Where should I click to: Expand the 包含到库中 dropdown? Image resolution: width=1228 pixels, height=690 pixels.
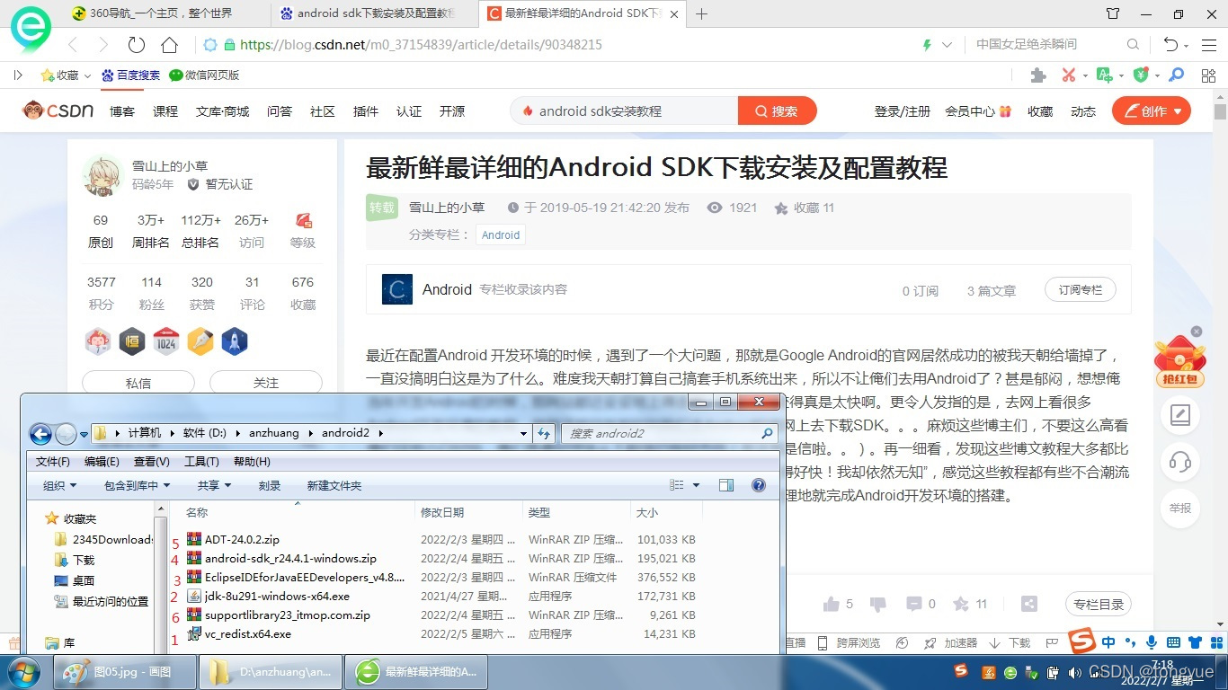click(x=137, y=485)
